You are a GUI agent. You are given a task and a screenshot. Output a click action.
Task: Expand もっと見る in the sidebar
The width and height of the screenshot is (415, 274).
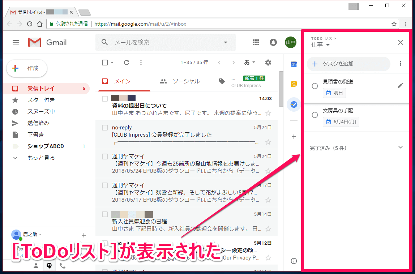pyautogui.click(x=41, y=158)
